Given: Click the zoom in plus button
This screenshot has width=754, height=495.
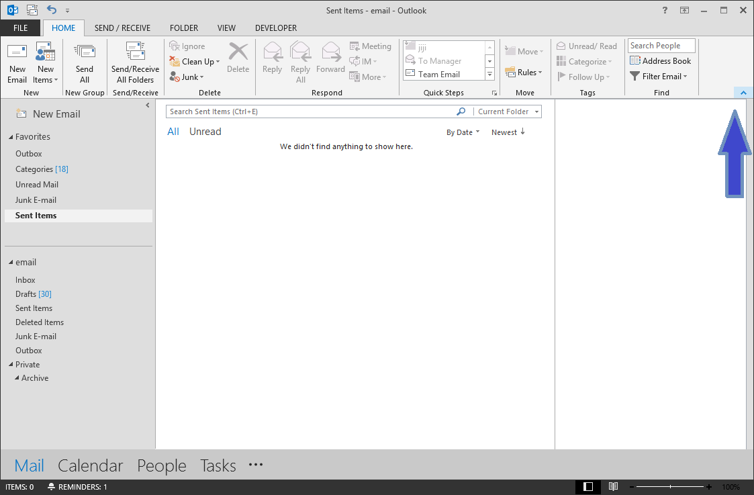Looking at the screenshot, I should [709, 487].
